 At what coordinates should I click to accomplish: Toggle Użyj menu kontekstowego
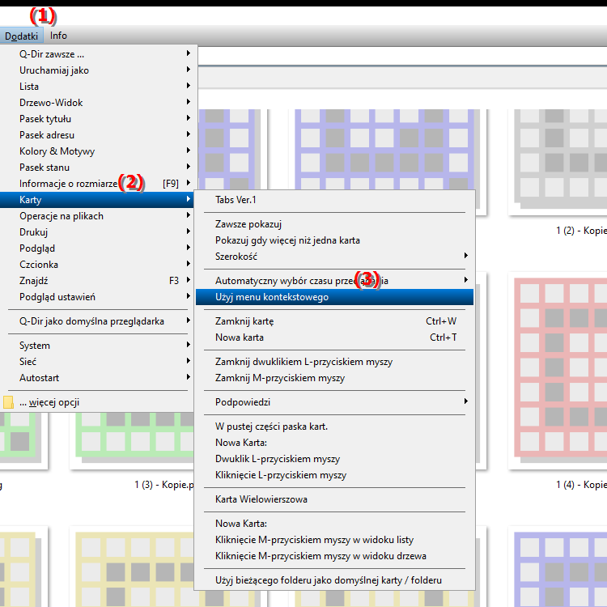click(334, 297)
